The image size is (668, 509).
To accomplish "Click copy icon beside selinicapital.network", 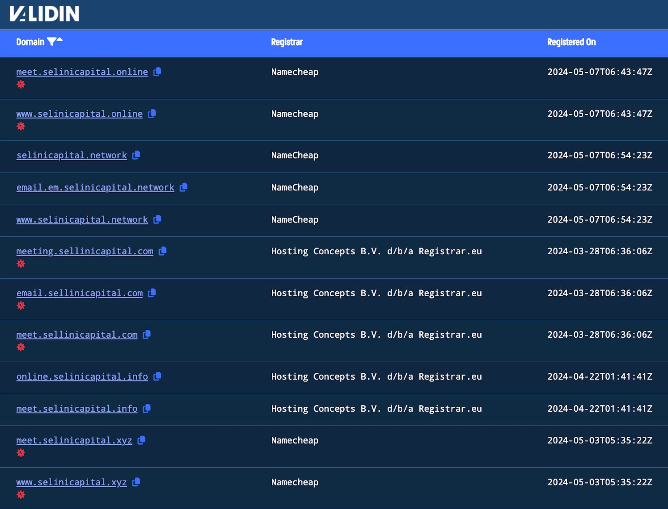I will click(136, 155).
